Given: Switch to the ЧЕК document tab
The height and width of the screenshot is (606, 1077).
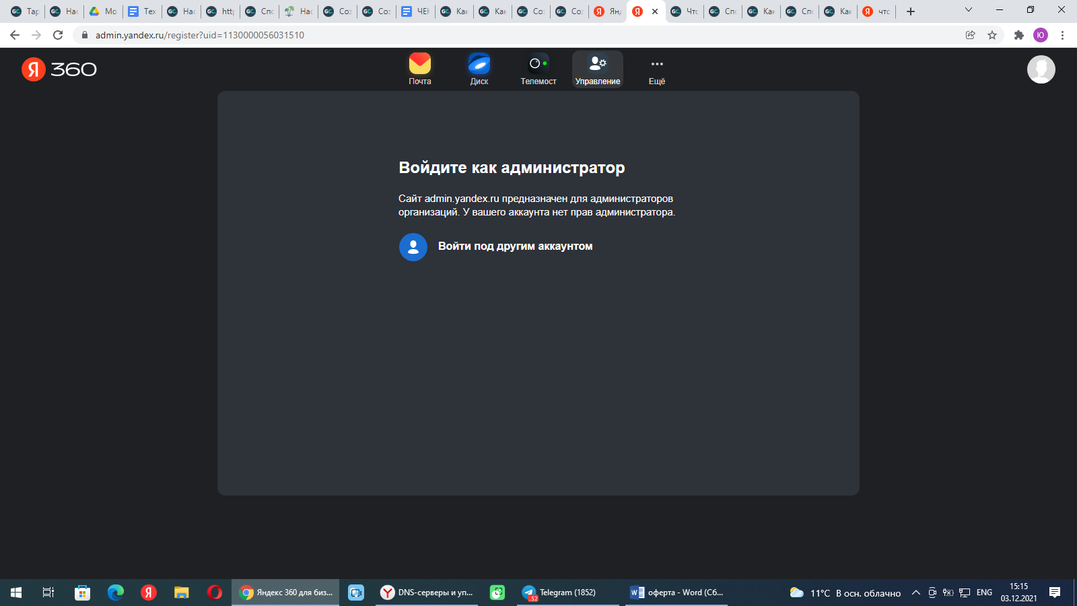Looking at the screenshot, I should tap(415, 11).
